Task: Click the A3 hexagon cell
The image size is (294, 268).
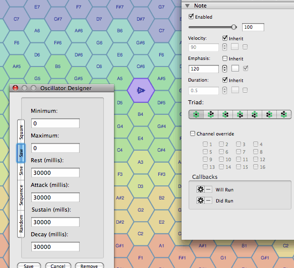Action: pos(140,162)
